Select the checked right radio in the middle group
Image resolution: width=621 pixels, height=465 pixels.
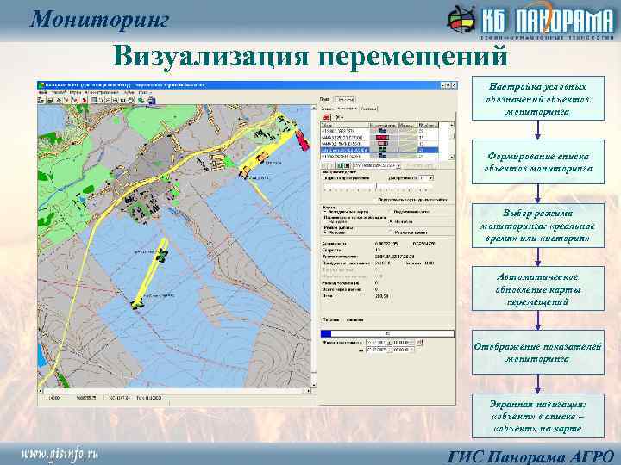pos(391,221)
